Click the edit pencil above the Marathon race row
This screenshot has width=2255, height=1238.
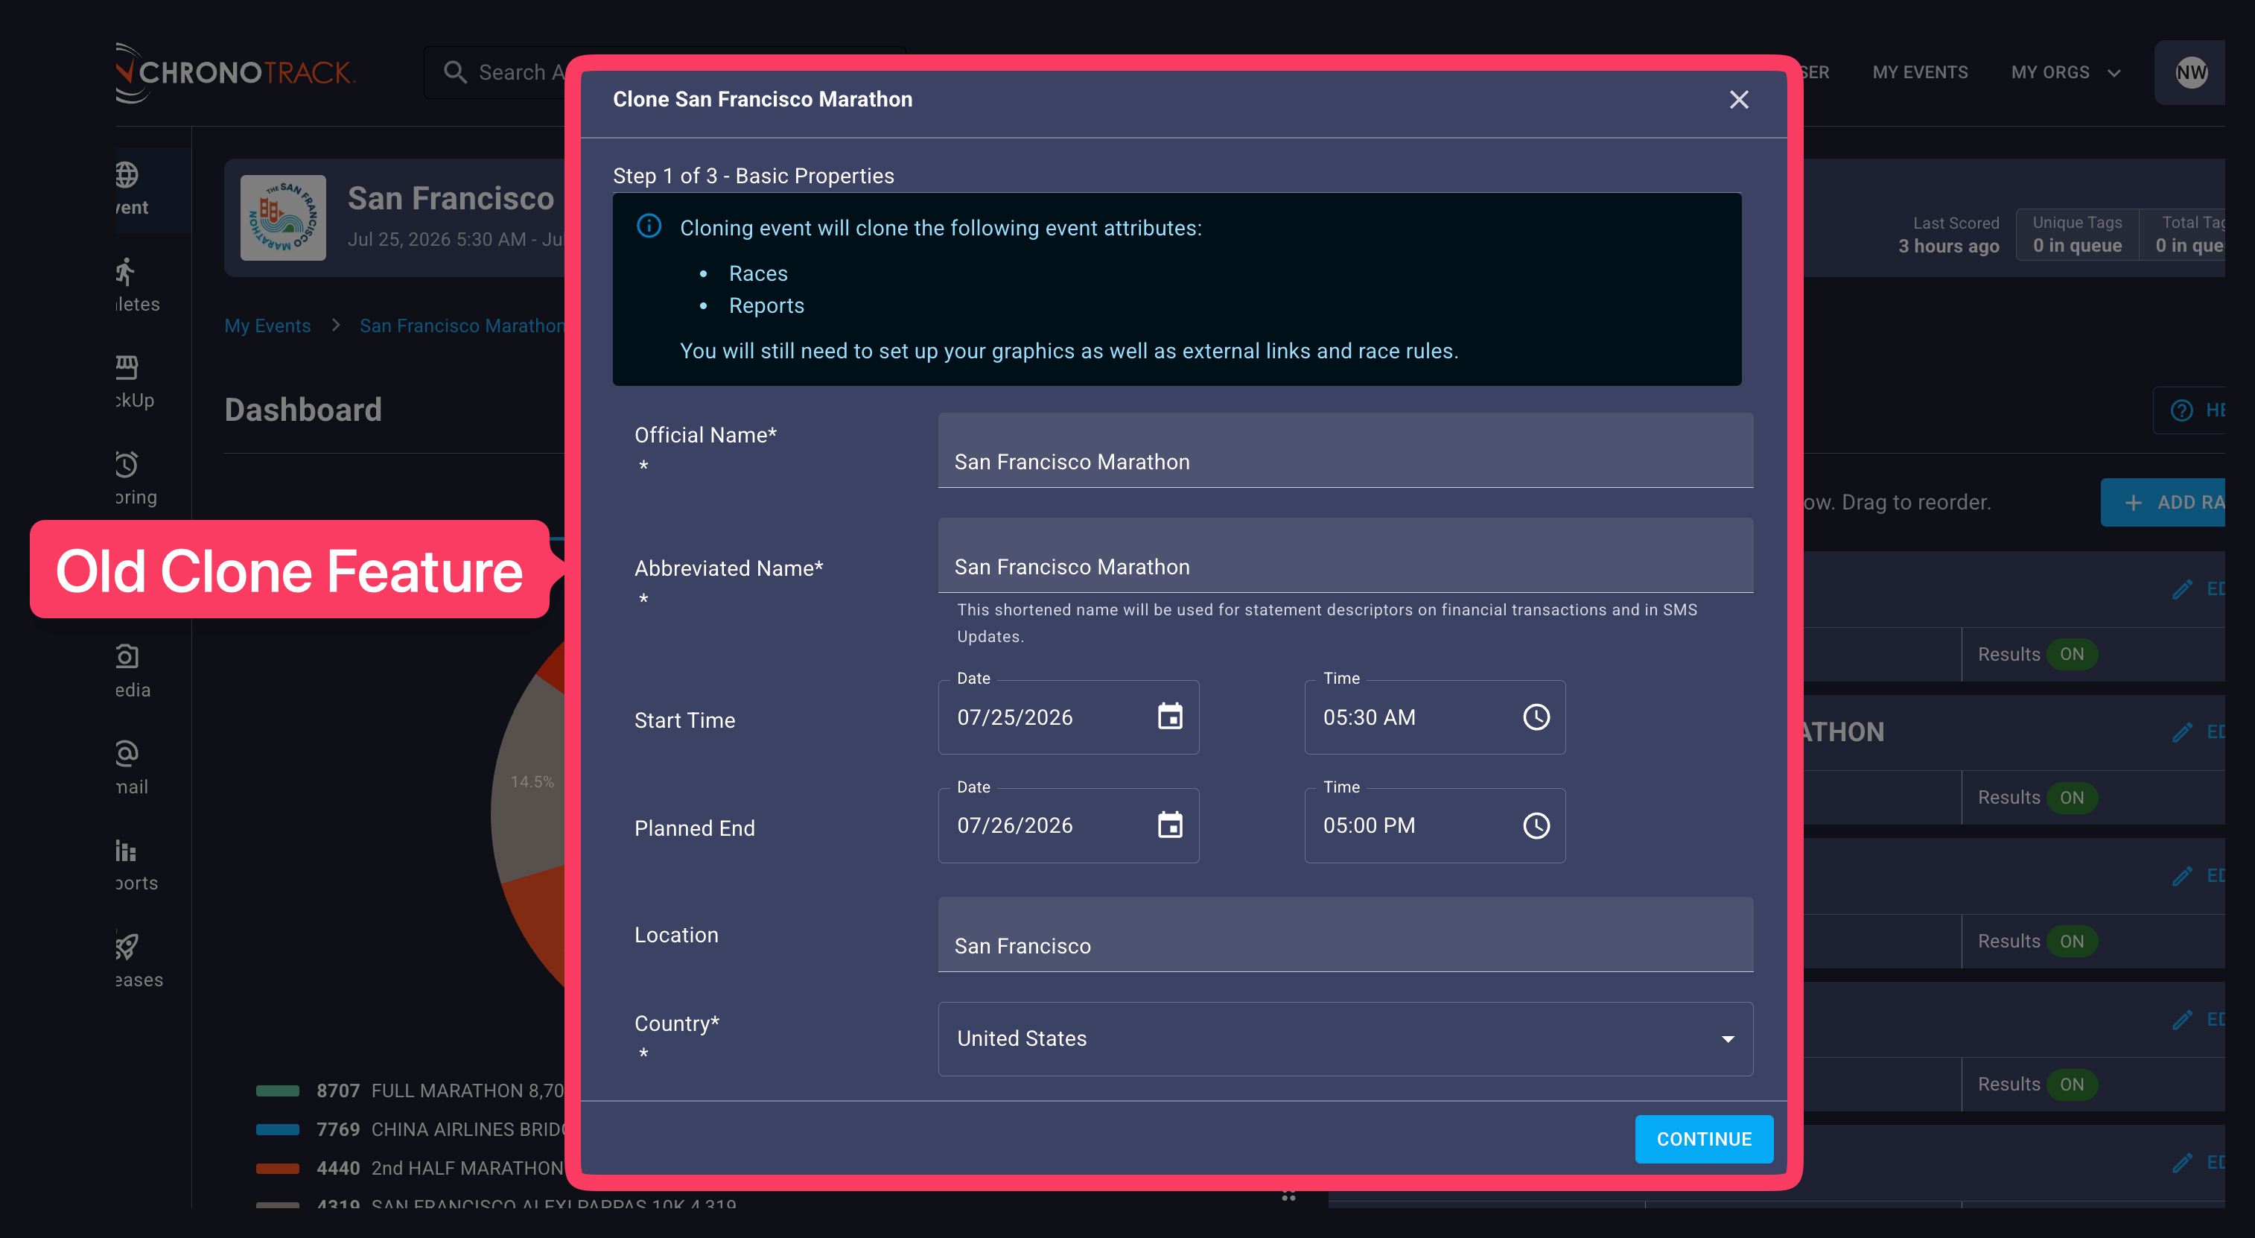tap(2182, 588)
